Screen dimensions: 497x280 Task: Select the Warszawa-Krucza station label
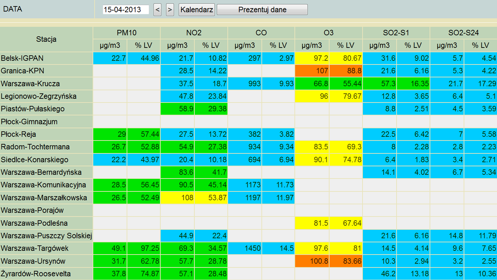46,83
